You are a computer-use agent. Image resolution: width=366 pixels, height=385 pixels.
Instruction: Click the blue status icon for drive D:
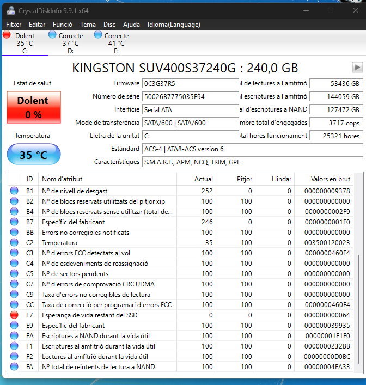point(52,35)
